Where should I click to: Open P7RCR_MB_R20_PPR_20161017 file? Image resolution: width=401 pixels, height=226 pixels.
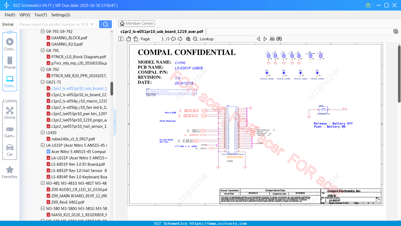(79, 76)
